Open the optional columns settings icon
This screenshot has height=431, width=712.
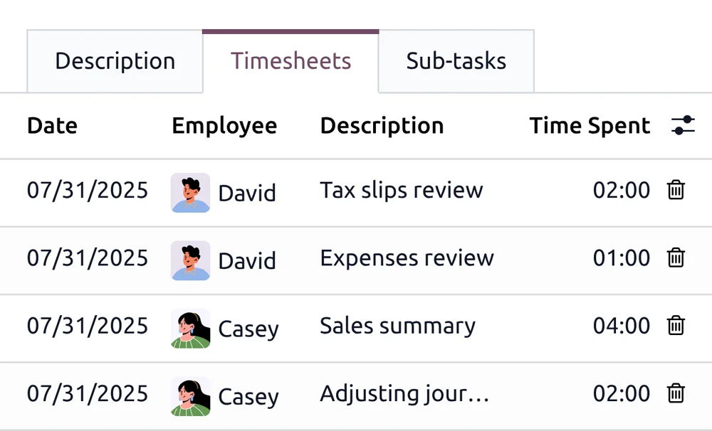pyautogui.click(x=683, y=126)
